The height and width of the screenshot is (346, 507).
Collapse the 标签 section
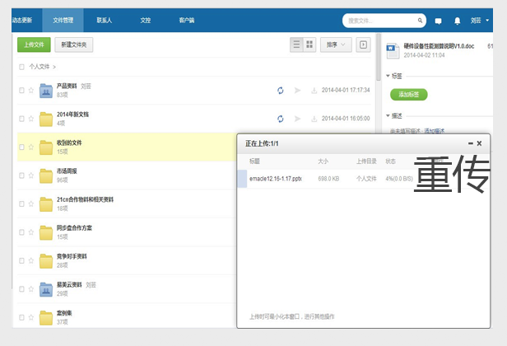(x=388, y=76)
